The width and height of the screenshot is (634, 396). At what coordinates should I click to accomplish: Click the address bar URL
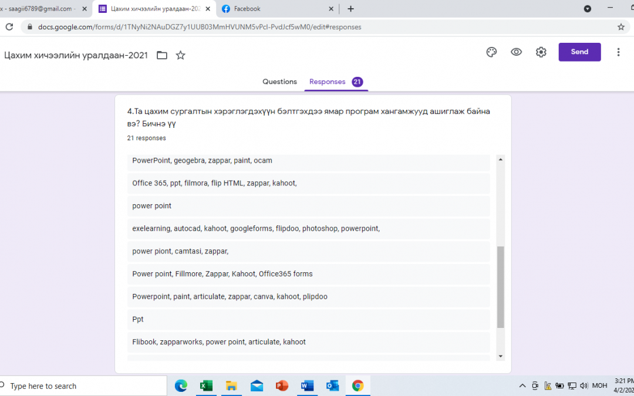point(200,27)
